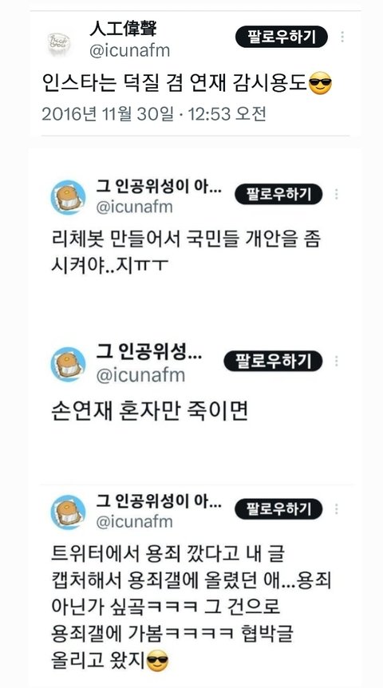
Task: Open the 人工偉聲 display name
Action: click(123, 30)
